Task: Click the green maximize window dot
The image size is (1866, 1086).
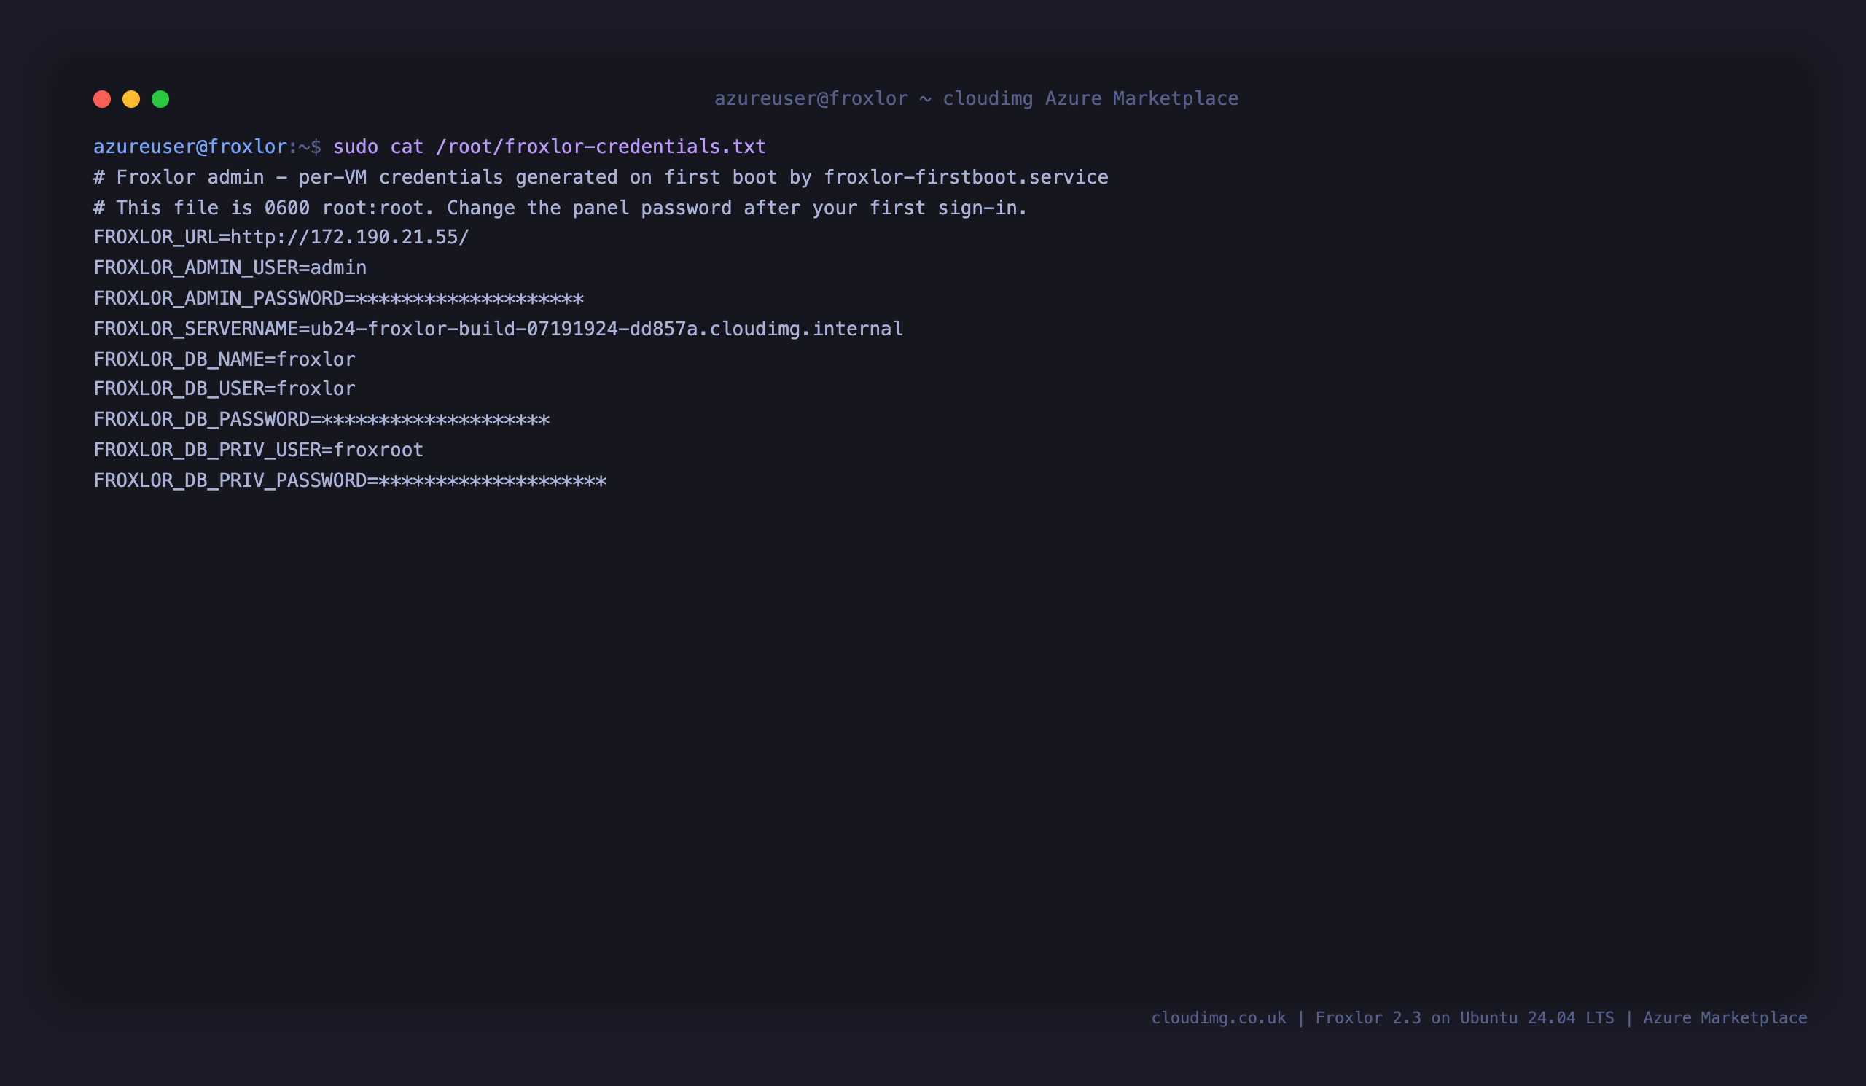Action: [160, 99]
